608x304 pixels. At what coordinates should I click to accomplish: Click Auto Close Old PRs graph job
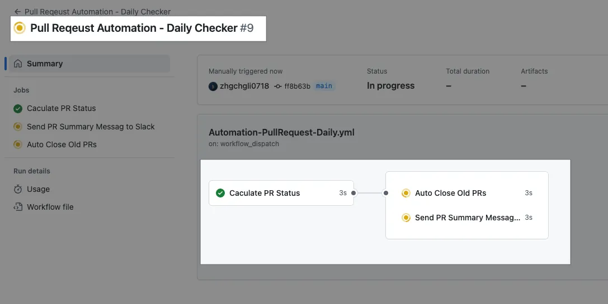coord(450,193)
